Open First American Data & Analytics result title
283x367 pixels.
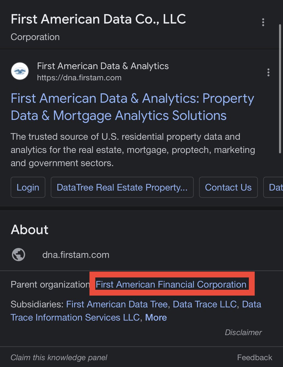pyautogui.click(x=132, y=107)
